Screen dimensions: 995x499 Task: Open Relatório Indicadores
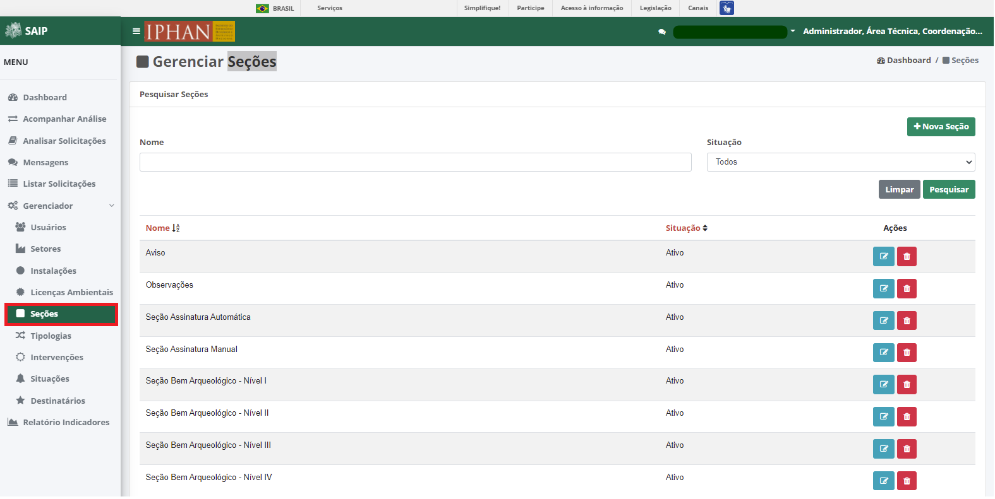60,423
